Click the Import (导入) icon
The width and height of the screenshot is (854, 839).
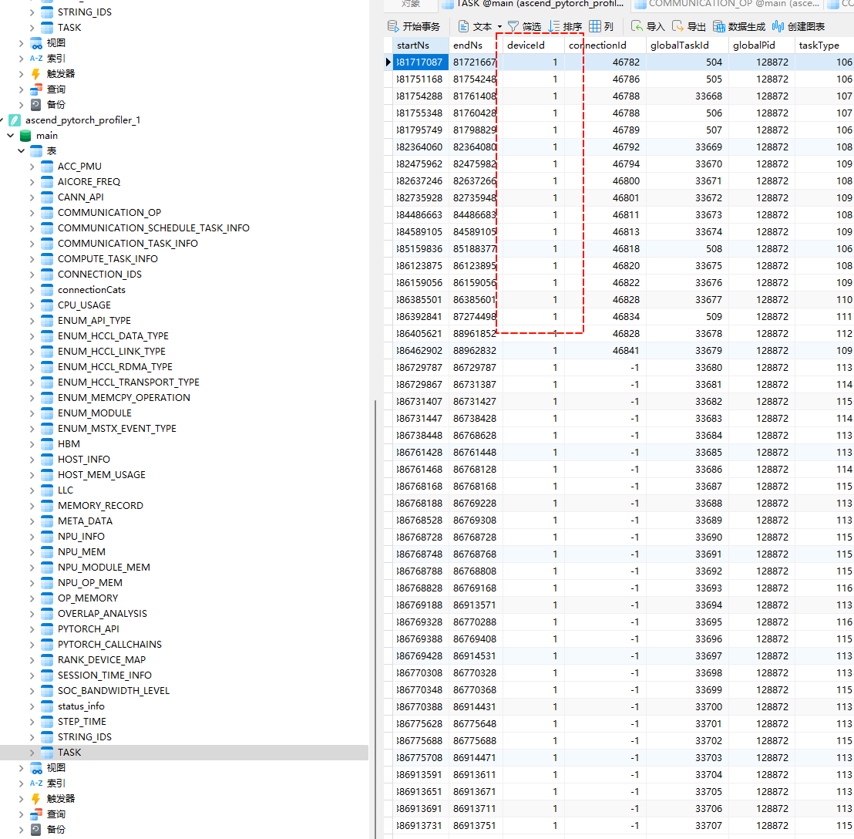coord(637,26)
